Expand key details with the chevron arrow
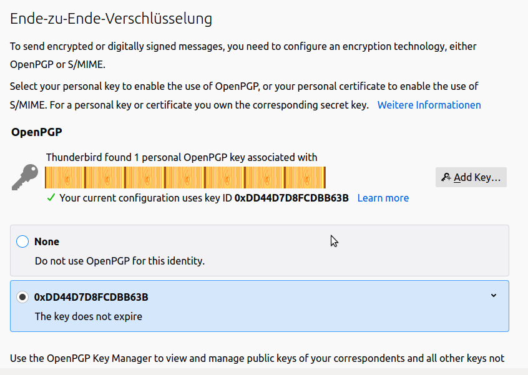The image size is (528, 375). pos(494,295)
